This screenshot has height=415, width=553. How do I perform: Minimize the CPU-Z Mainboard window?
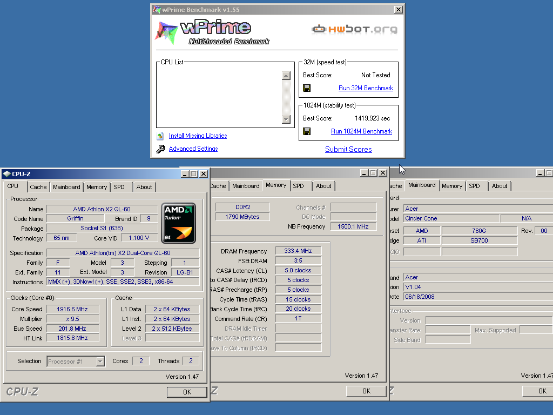tap(540, 172)
